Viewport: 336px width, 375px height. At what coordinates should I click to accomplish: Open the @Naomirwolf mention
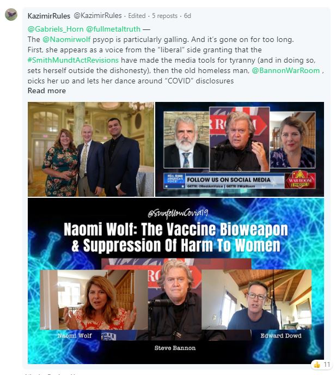(66, 39)
